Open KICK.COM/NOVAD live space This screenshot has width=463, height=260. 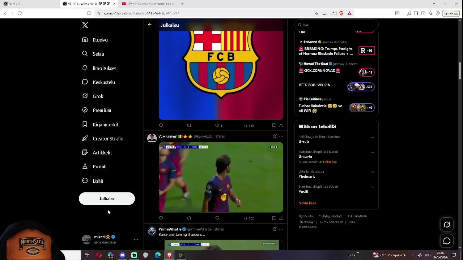(x=336, y=69)
